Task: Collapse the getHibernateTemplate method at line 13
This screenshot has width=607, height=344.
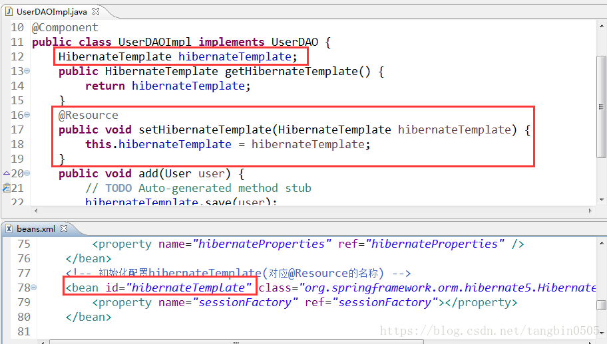Action: click(x=27, y=71)
